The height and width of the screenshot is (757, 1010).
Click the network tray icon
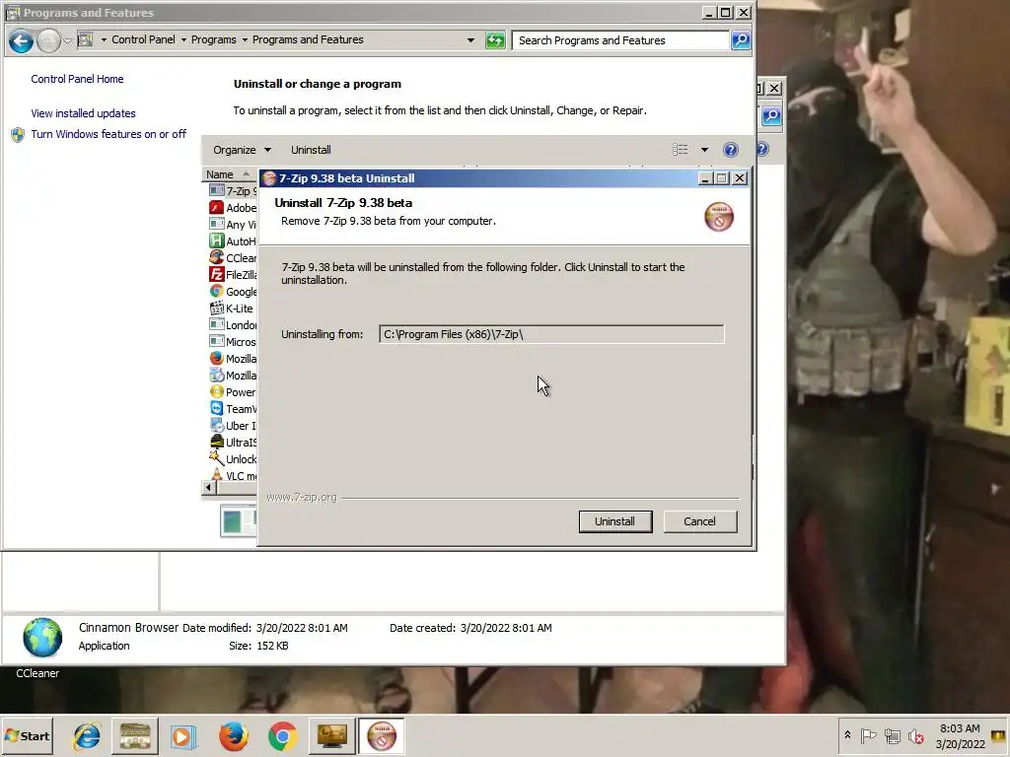pyautogui.click(x=892, y=735)
